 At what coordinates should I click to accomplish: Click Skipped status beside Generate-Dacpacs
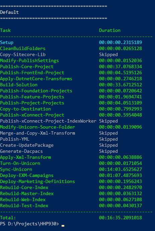pyautogui.click(x=108, y=151)
